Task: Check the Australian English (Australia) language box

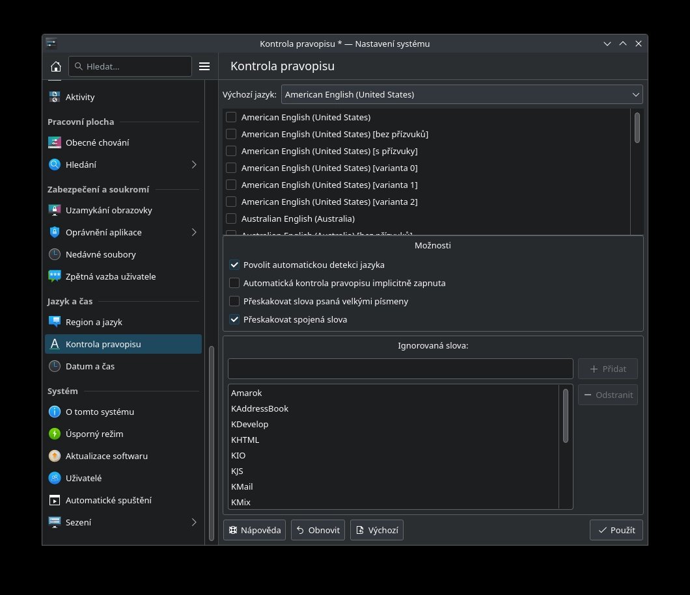Action: [231, 218]
